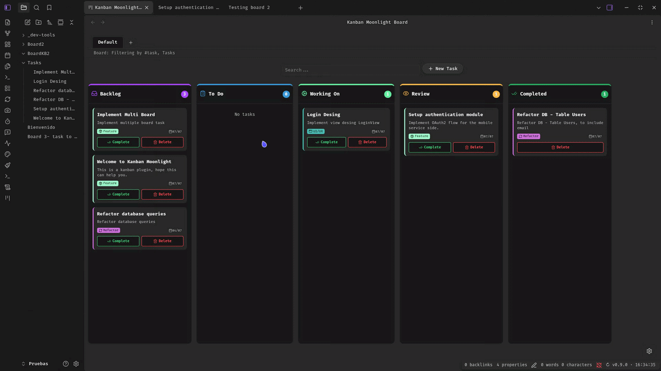Open the bookmarks panel icon
This screenshot has height=371, width=661.
49,8
